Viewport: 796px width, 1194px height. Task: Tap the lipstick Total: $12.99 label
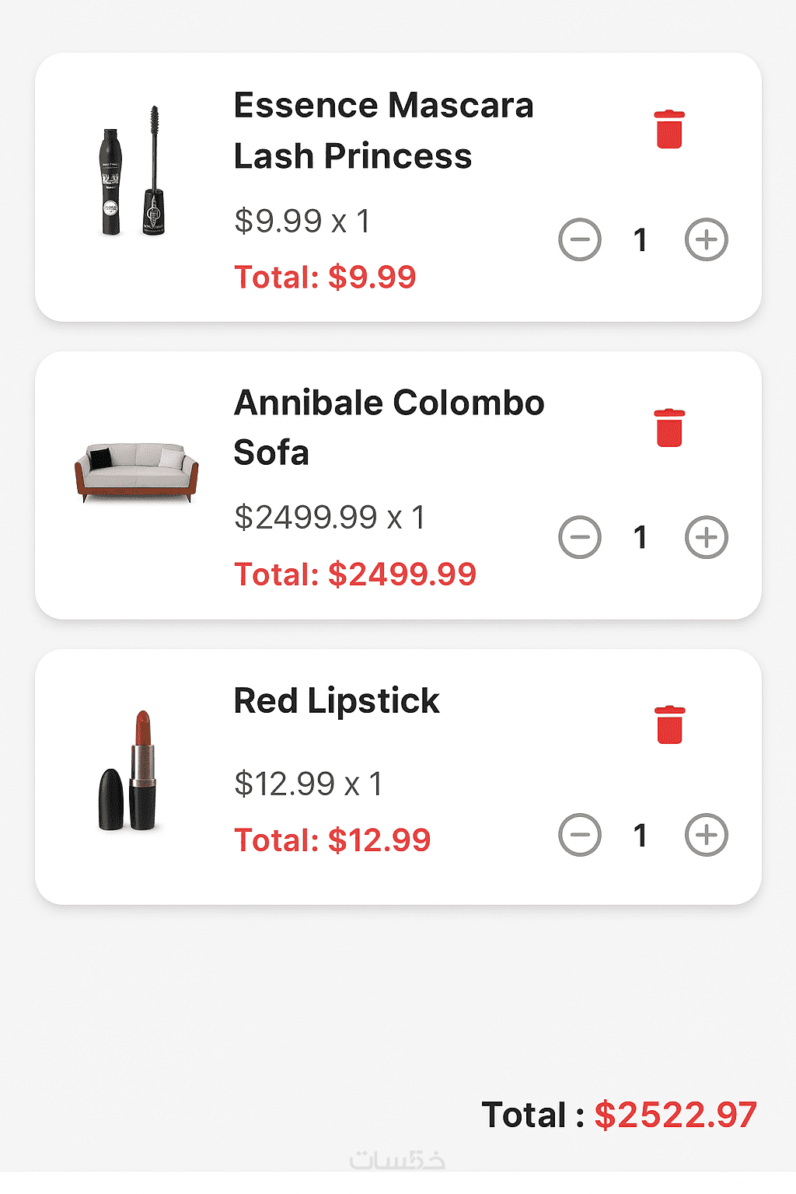(333, 840)
